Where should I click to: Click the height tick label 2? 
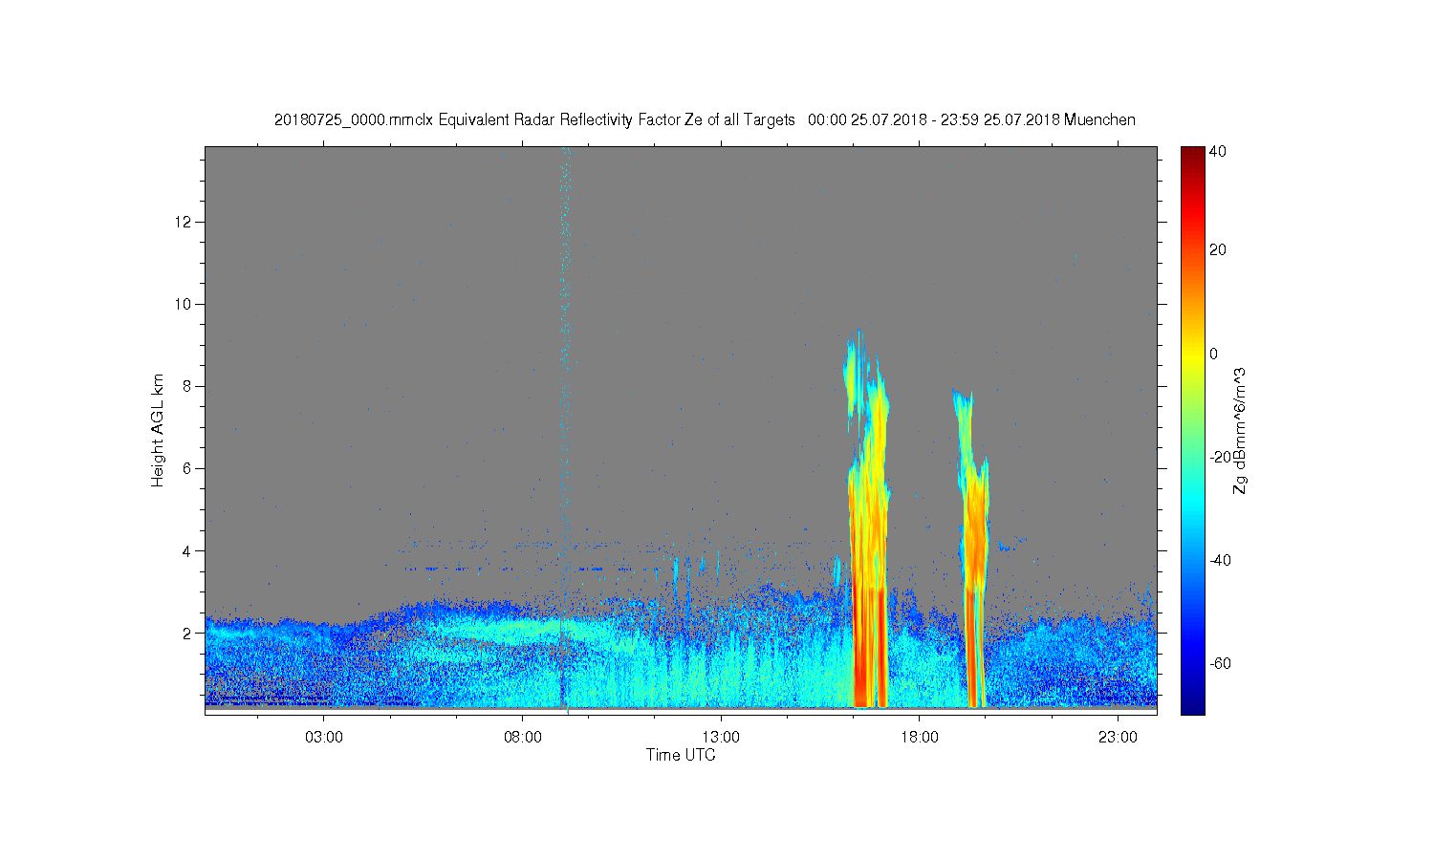[x=188, y=633]
